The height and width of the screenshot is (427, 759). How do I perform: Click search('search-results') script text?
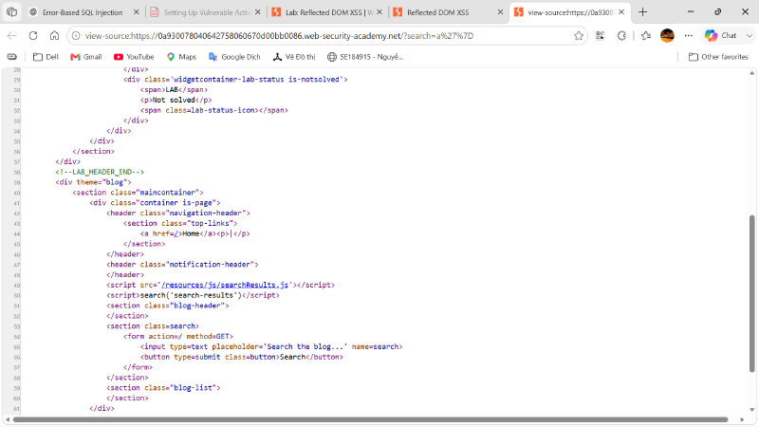191,295
